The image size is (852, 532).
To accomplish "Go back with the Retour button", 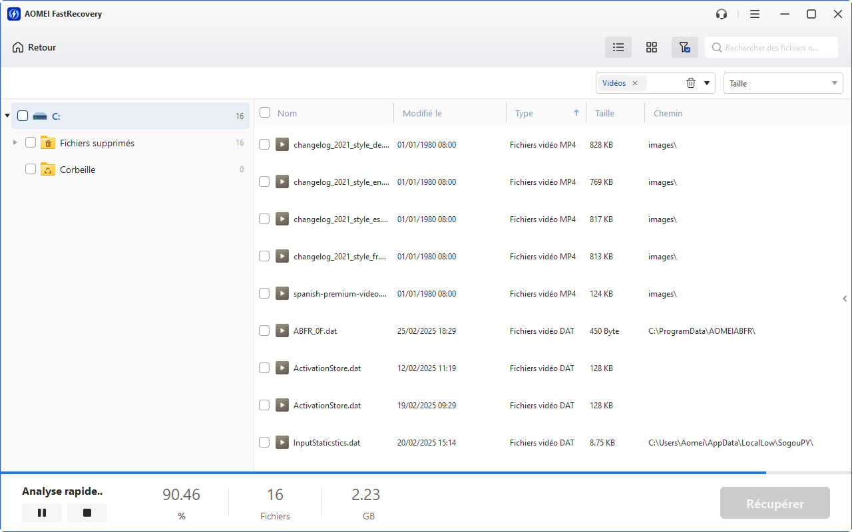I will click(x=34, y=47).
